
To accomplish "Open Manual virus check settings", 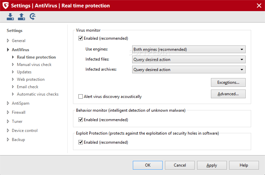I will pos(34,65).
